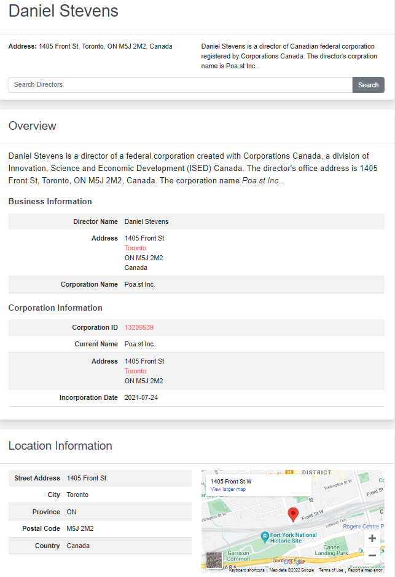Click Province value ON

[x=71, y=512]
